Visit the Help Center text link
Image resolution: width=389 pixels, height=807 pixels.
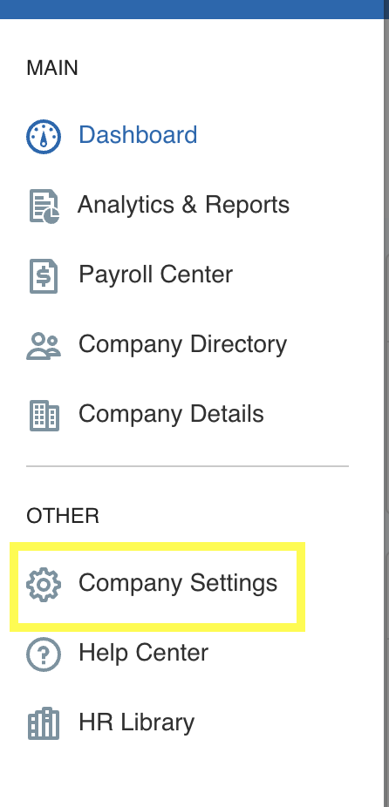[143, 653]
